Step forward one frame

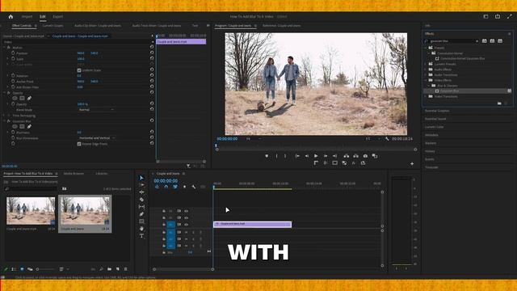326,156
